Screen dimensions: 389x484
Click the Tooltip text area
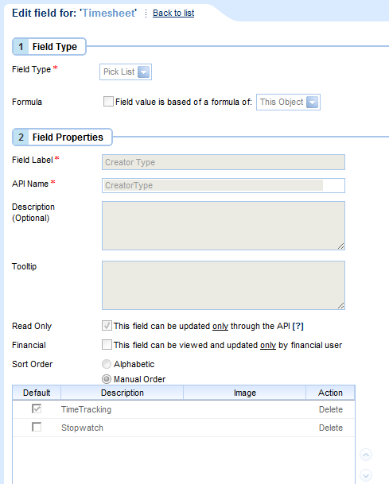click(224, 285)
